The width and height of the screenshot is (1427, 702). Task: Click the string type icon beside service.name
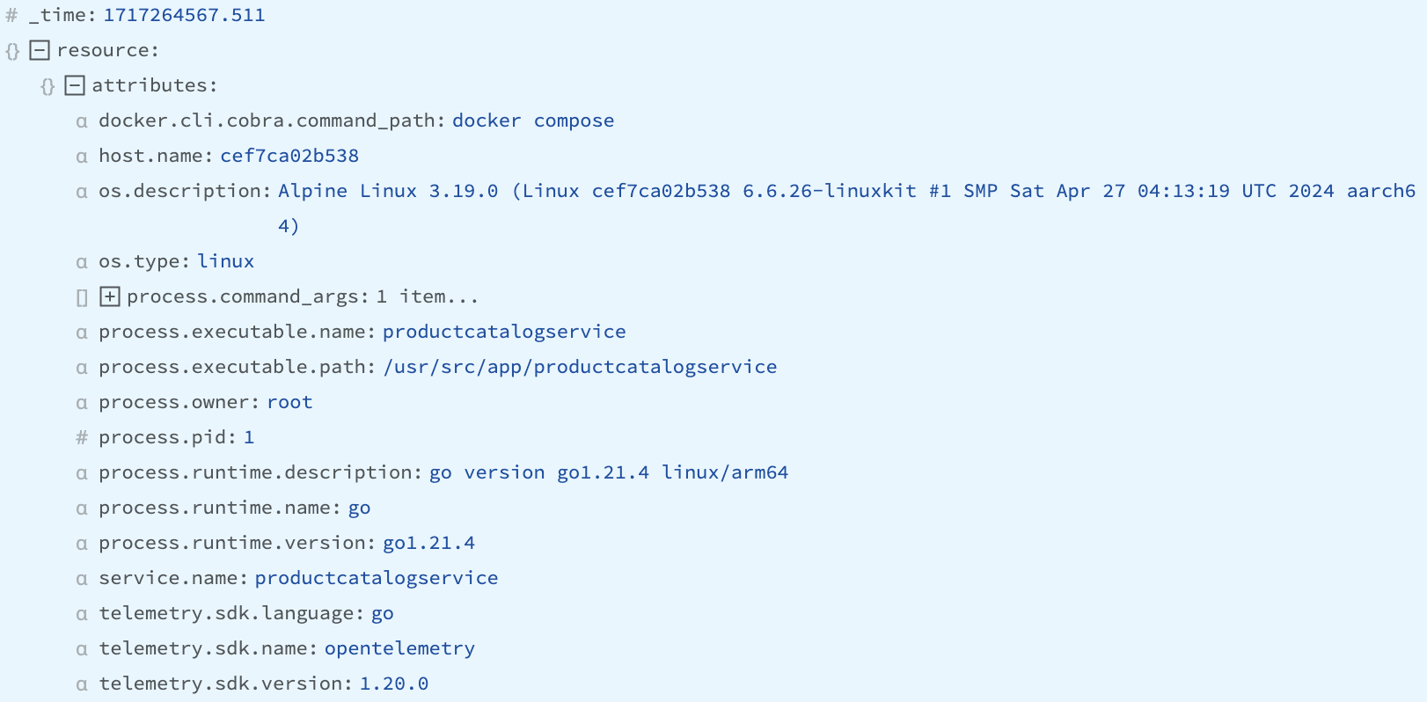tap(82, 579)
